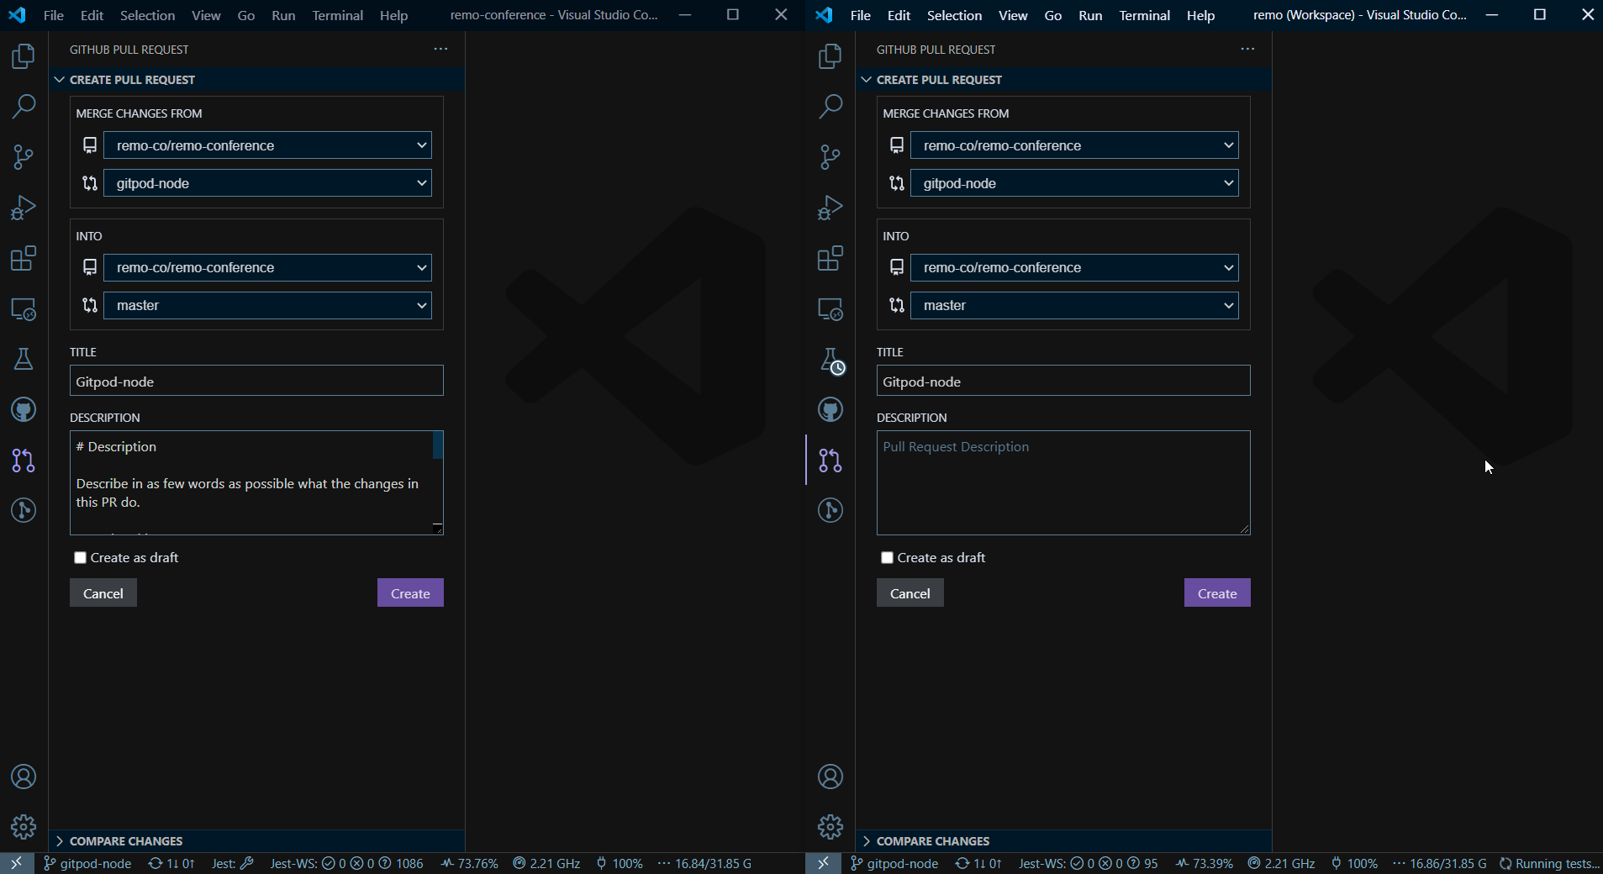Open Run and Debug in left window

pyautogui.click(x=24, y=208)
